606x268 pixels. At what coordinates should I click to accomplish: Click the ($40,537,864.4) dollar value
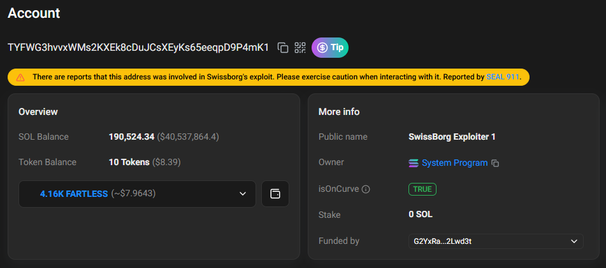[188, 137]
